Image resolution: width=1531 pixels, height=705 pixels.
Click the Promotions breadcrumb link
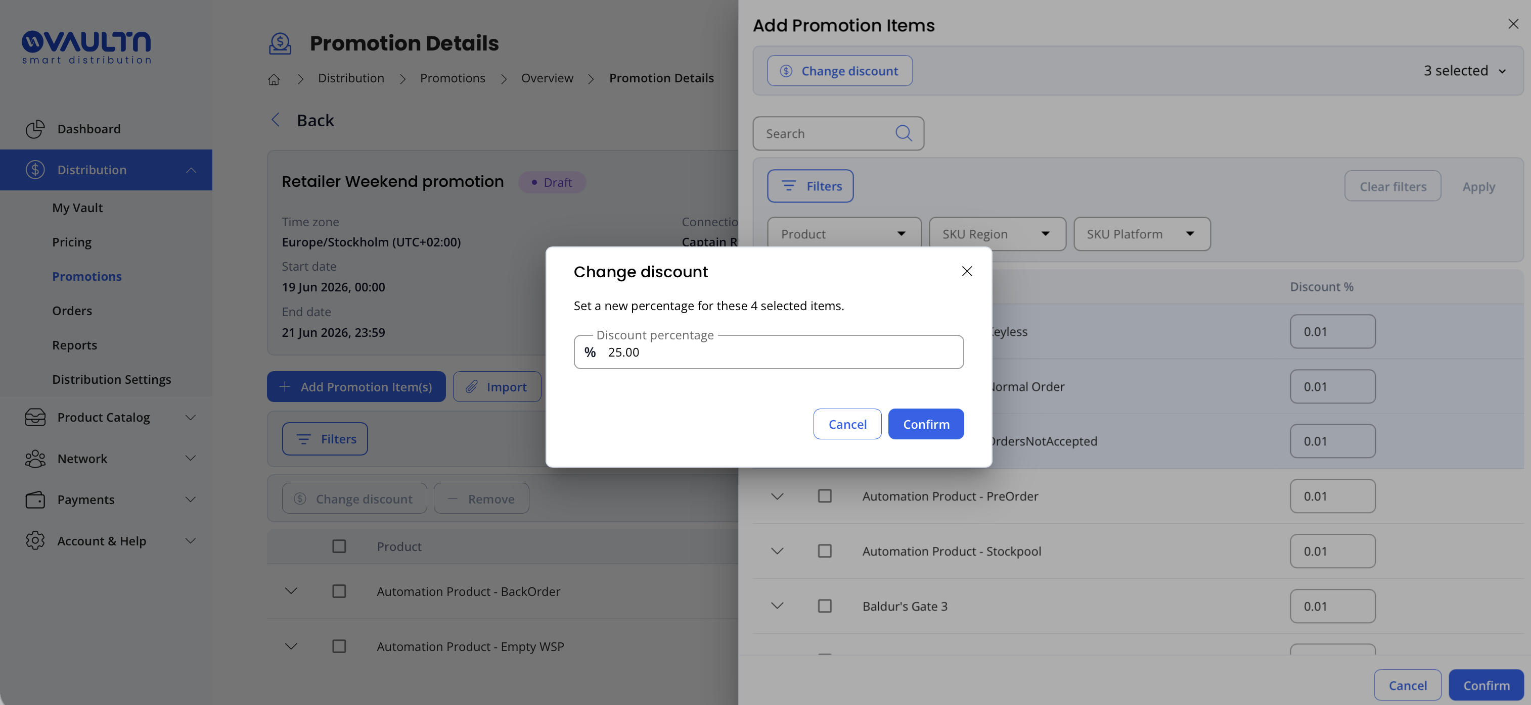click(453, 78)
